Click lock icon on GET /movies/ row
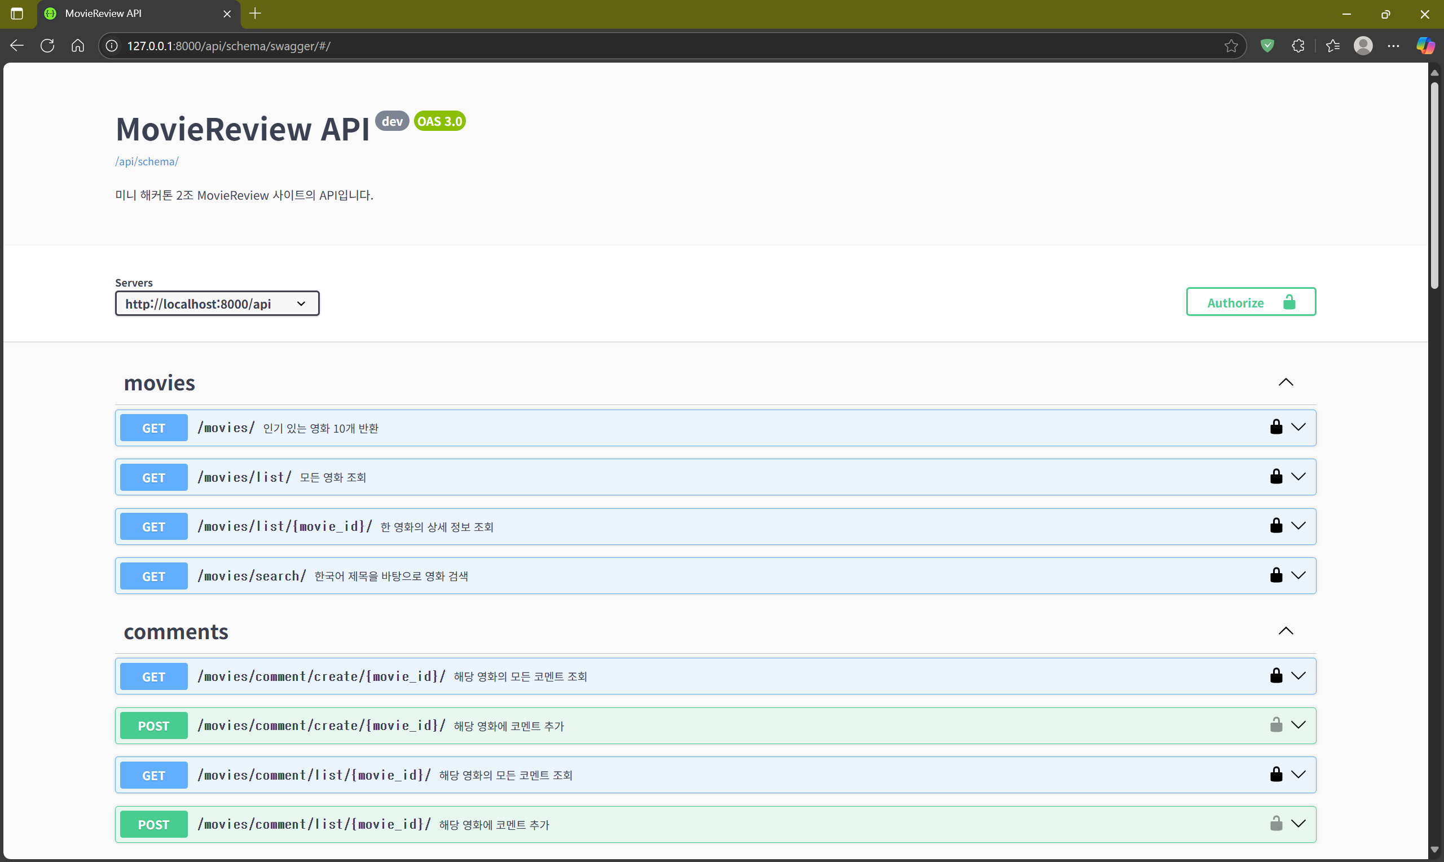 (1275, 427)
